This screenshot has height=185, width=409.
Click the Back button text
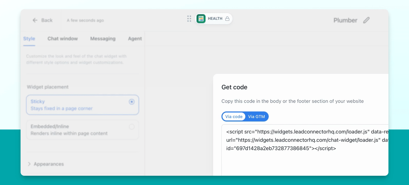[x=47, y=20]
